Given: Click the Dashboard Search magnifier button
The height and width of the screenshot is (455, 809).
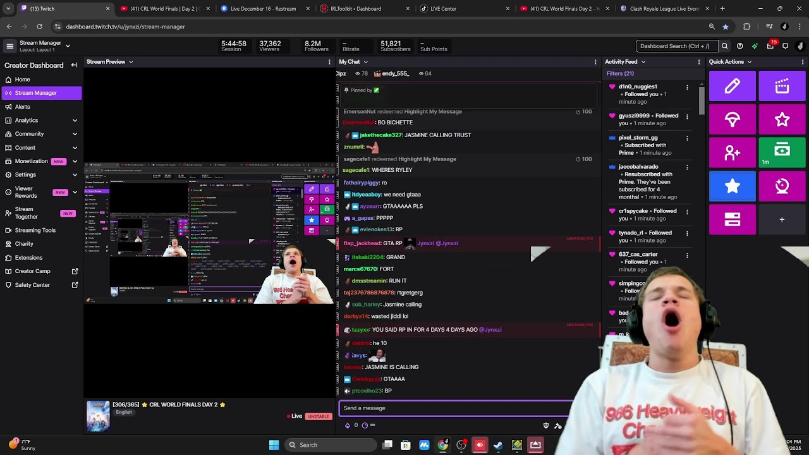Looking at the screenshot, I should 725,46.
